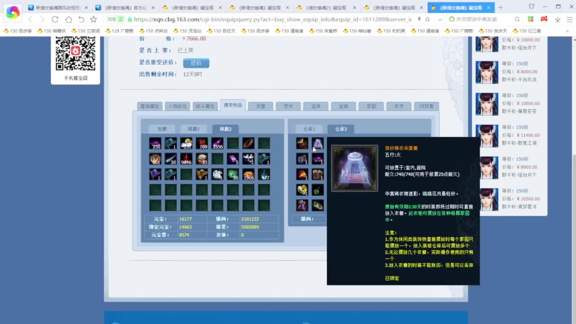Open the 150 神雕侠 bookmark
Screen dimensions: 576x324
(52, 31)
